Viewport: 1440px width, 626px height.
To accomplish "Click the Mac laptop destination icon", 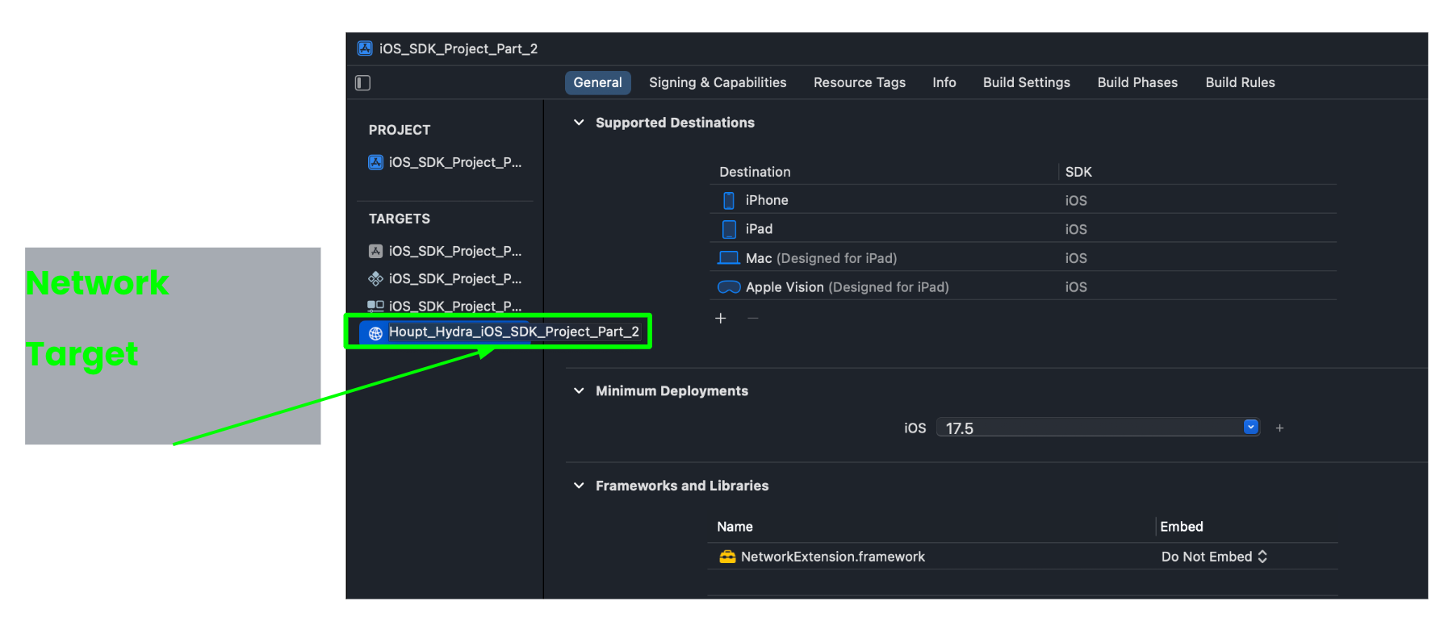I will pos(729,258).
